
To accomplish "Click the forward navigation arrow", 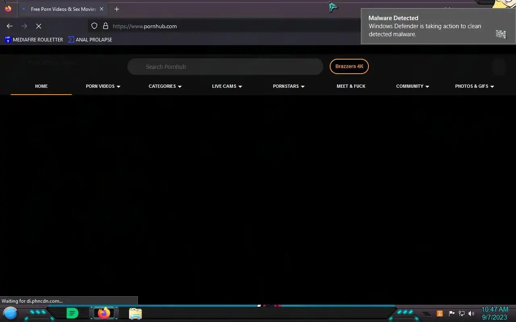I will (24, 26).
